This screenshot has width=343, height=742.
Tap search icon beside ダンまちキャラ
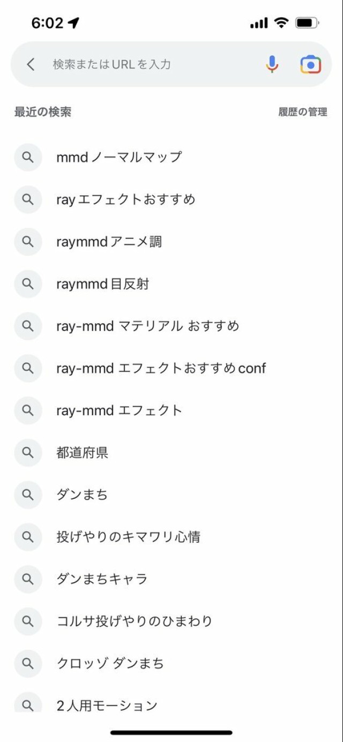click(28, 579)
